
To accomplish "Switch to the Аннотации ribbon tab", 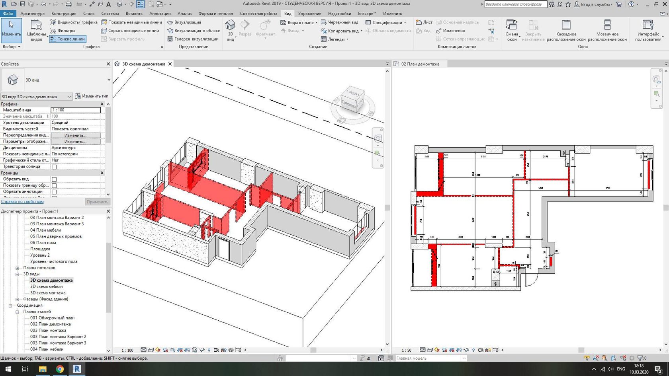I will (x=160, y=14).
